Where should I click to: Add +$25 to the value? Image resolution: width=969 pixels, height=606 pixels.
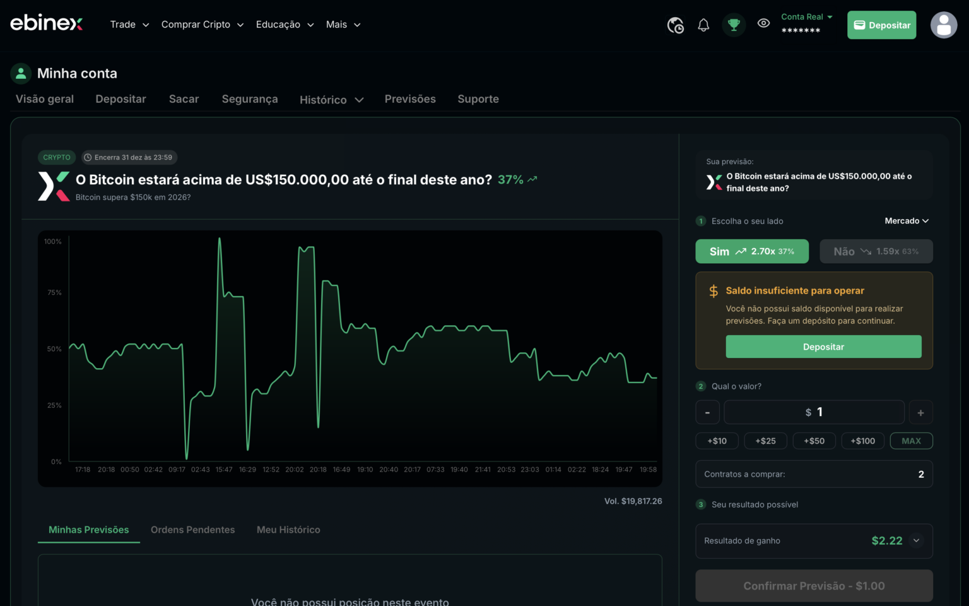click(x=765, y=441)
